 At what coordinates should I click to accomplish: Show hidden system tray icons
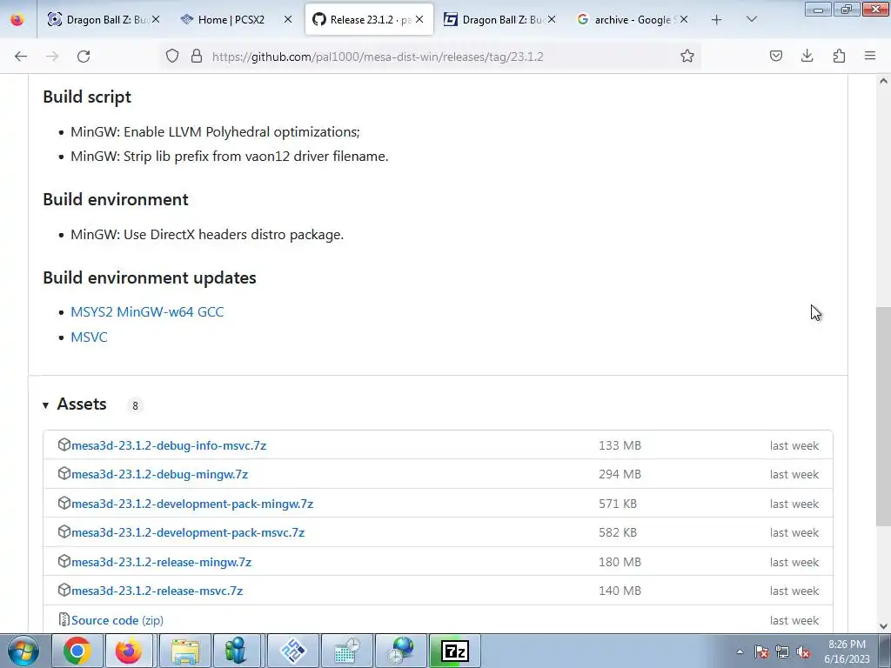tap(740, 651)
